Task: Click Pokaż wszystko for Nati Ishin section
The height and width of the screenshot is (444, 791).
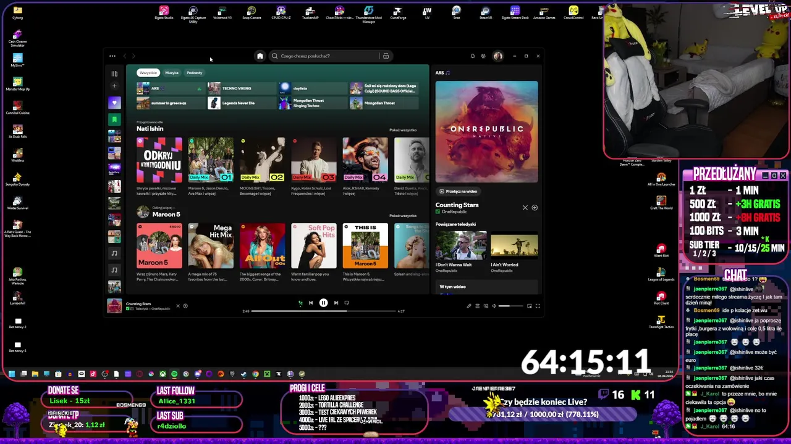Action: [x=403, y=130]
